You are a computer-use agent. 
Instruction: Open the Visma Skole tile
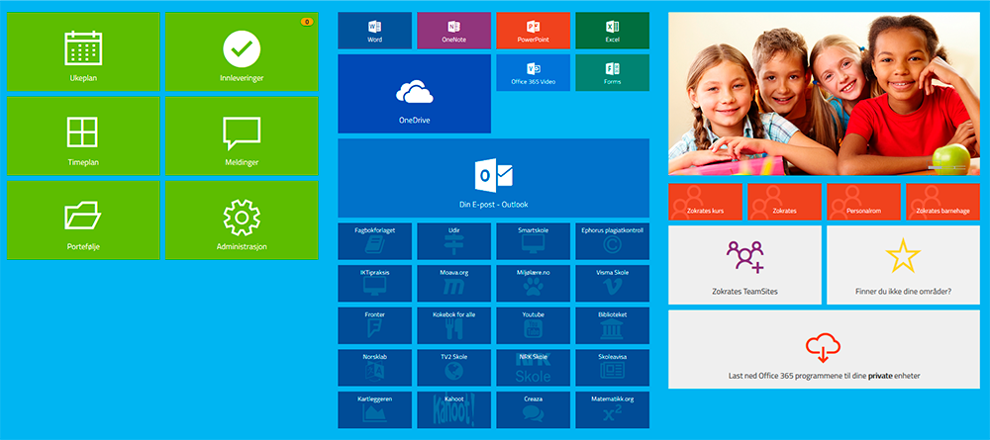pos(613,283)
